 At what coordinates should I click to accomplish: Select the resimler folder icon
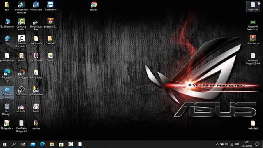tap(36, 125)
